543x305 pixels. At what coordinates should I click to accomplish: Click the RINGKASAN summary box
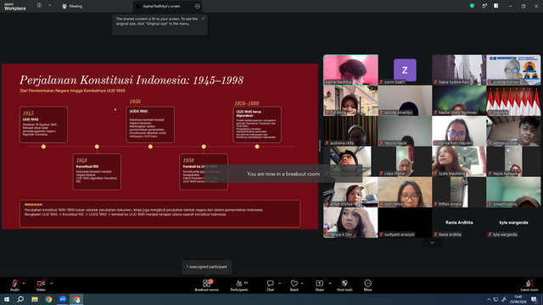(160, 213)
